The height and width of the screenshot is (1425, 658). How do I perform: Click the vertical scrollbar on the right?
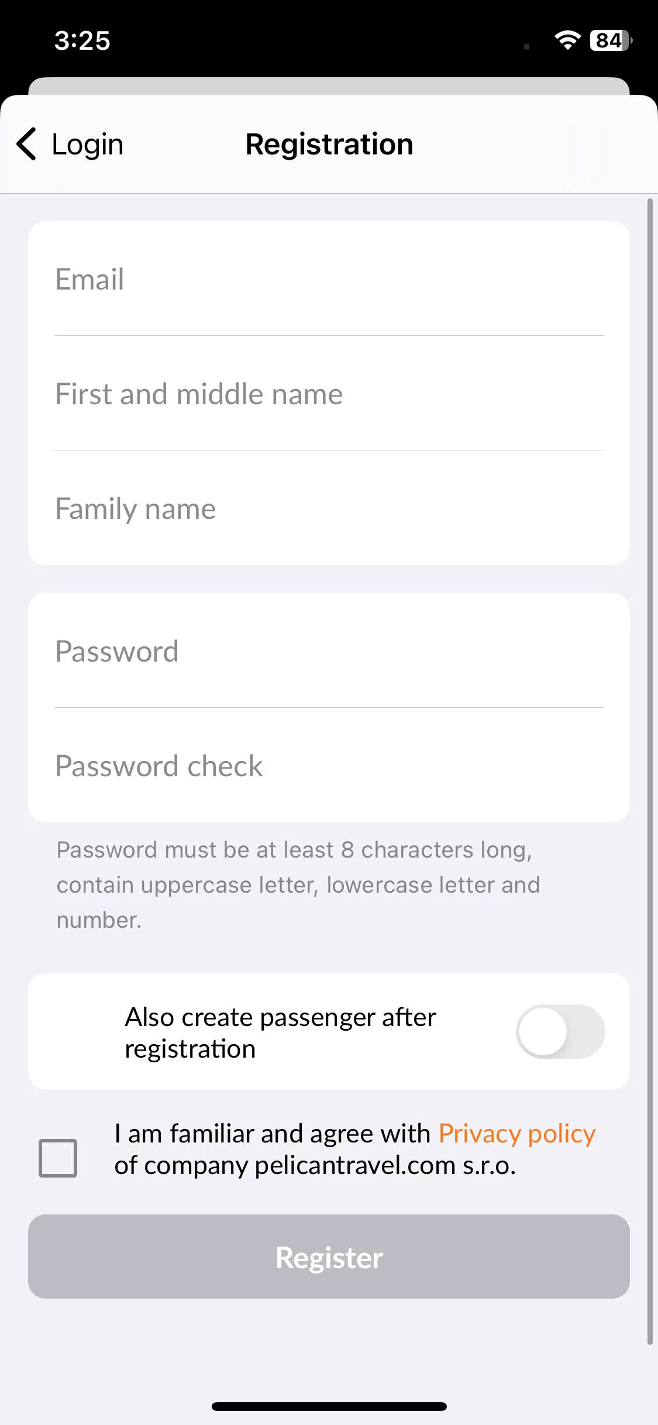pyautogui.click(x=650, y=772)
